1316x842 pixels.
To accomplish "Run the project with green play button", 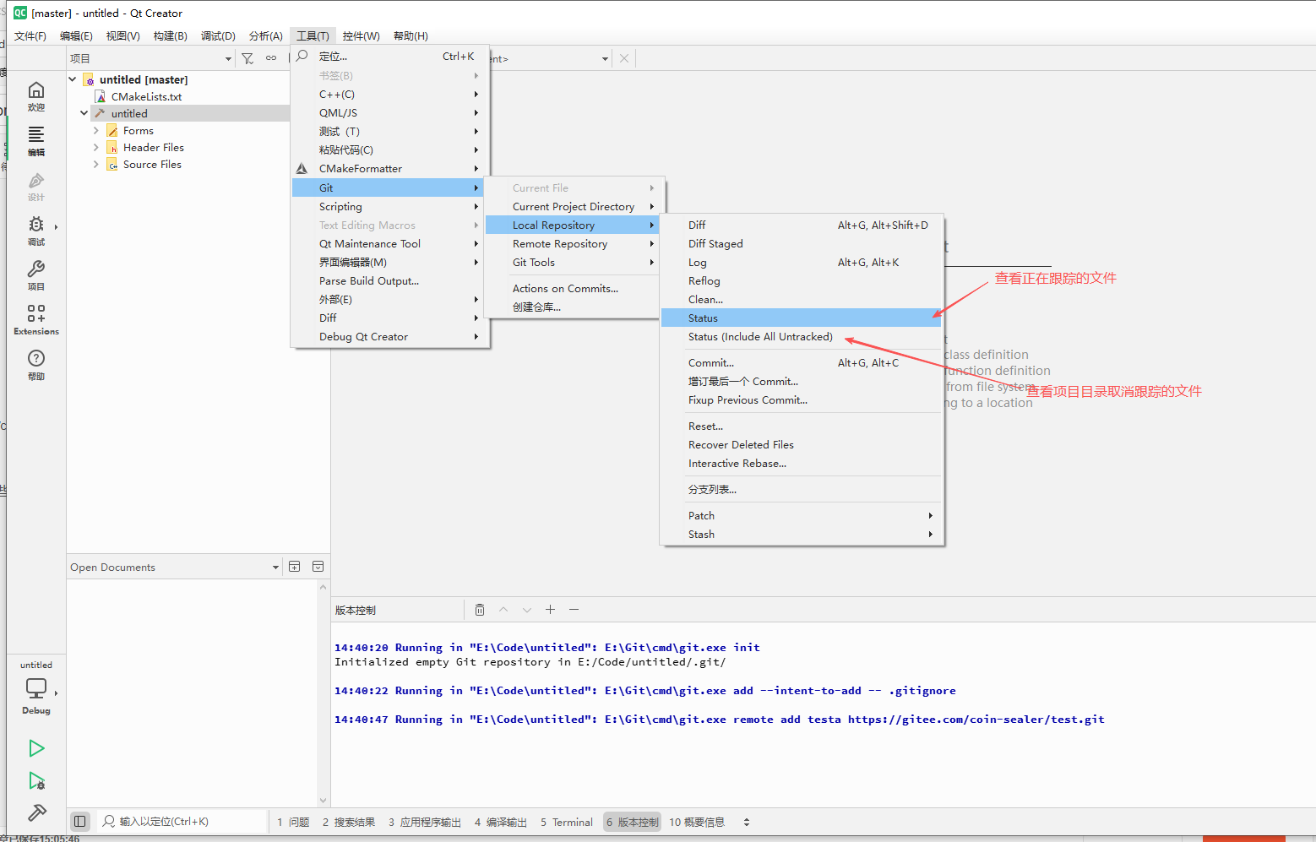I will click(x=36, y=748).
